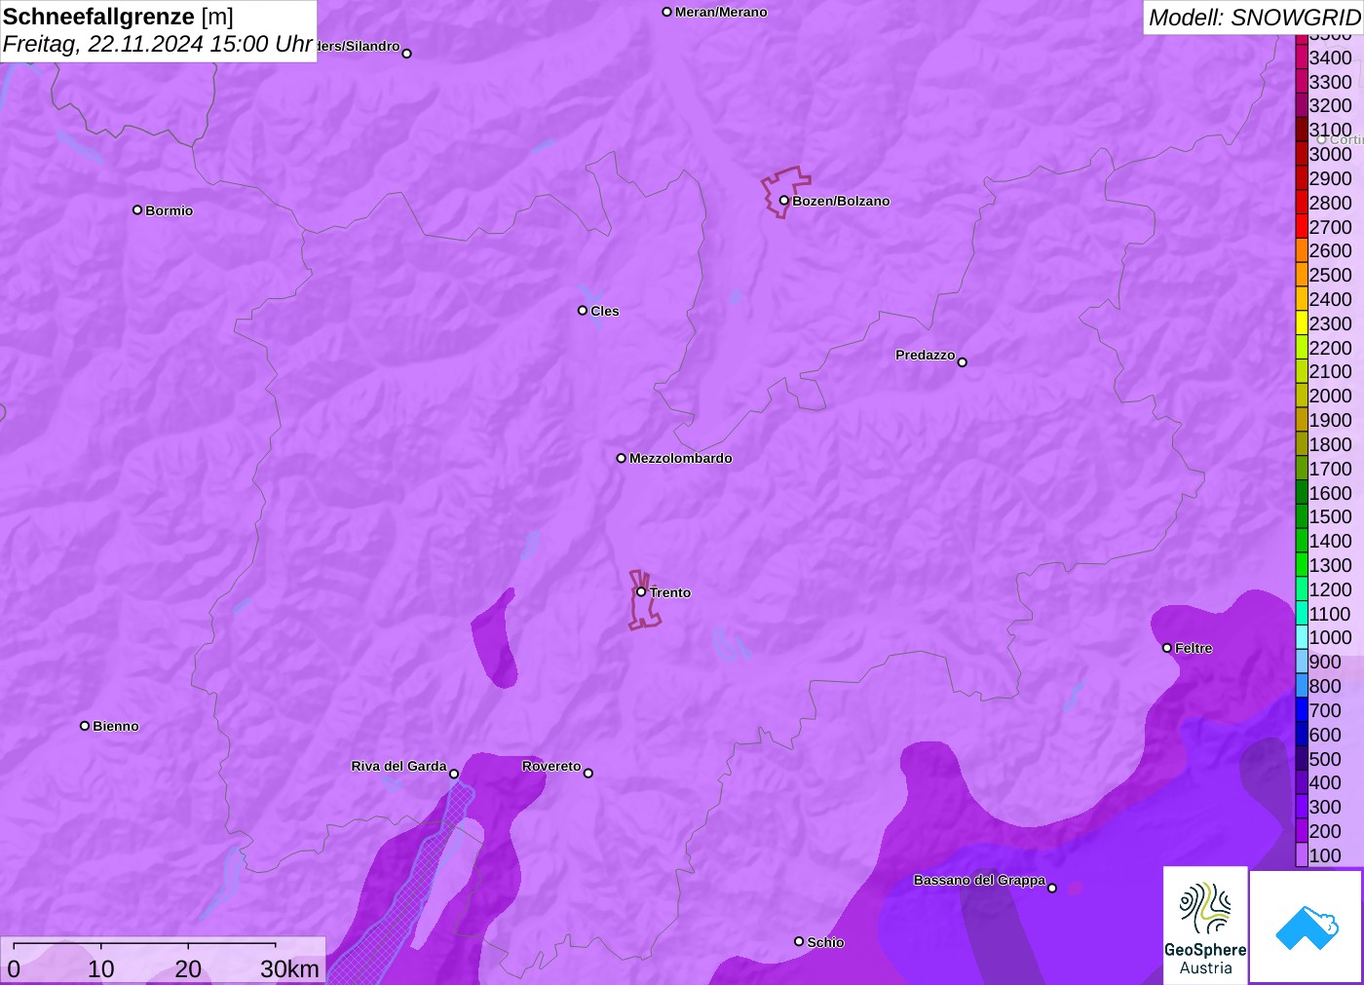This screenshot has width=1364, height=985.
Task: Click the Meran/Merano marker circle
Action: tap(667, 12)
